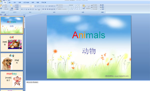Switch to the 开发工具 ribbon tab
Image resolution: width=150 pixels, height=91 pixels.
[43, 3]
